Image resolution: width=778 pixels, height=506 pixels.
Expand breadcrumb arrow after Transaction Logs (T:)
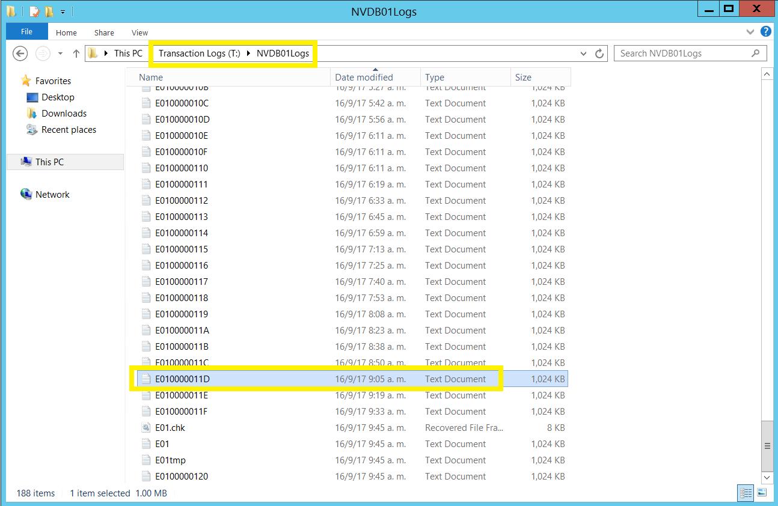[x=249, y=53]
